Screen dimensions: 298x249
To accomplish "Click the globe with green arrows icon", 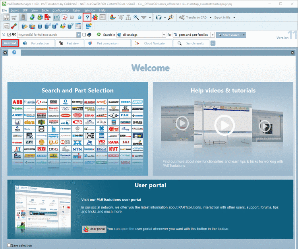I will [32, 17].
